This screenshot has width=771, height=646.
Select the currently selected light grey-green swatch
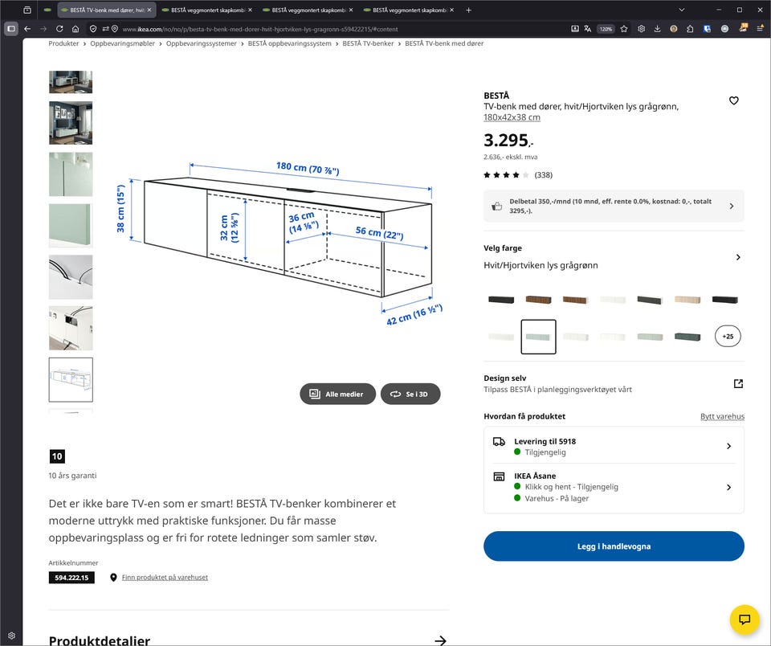coord(538,337)
